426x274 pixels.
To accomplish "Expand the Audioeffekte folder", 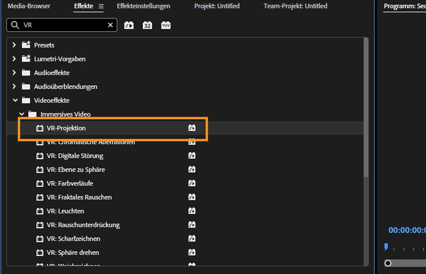I will 14,73.
